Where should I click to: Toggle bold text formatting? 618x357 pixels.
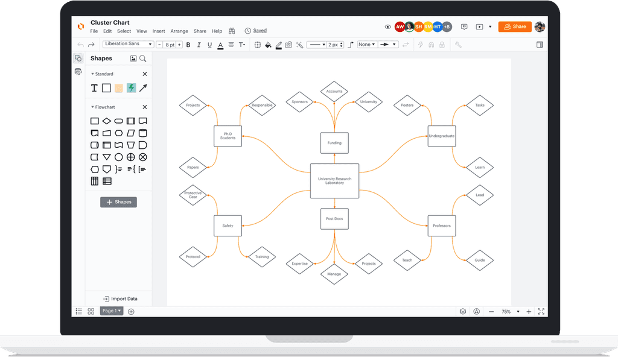[188, 45]
